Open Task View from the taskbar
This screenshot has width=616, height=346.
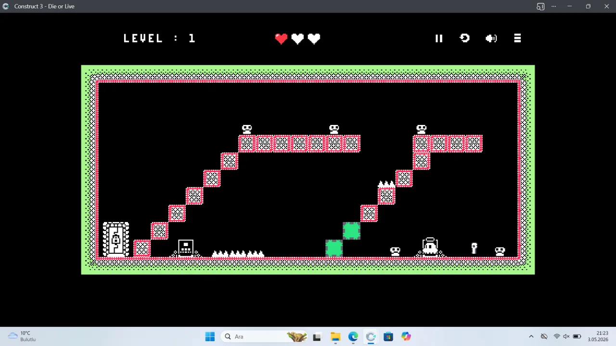(317, 337)
